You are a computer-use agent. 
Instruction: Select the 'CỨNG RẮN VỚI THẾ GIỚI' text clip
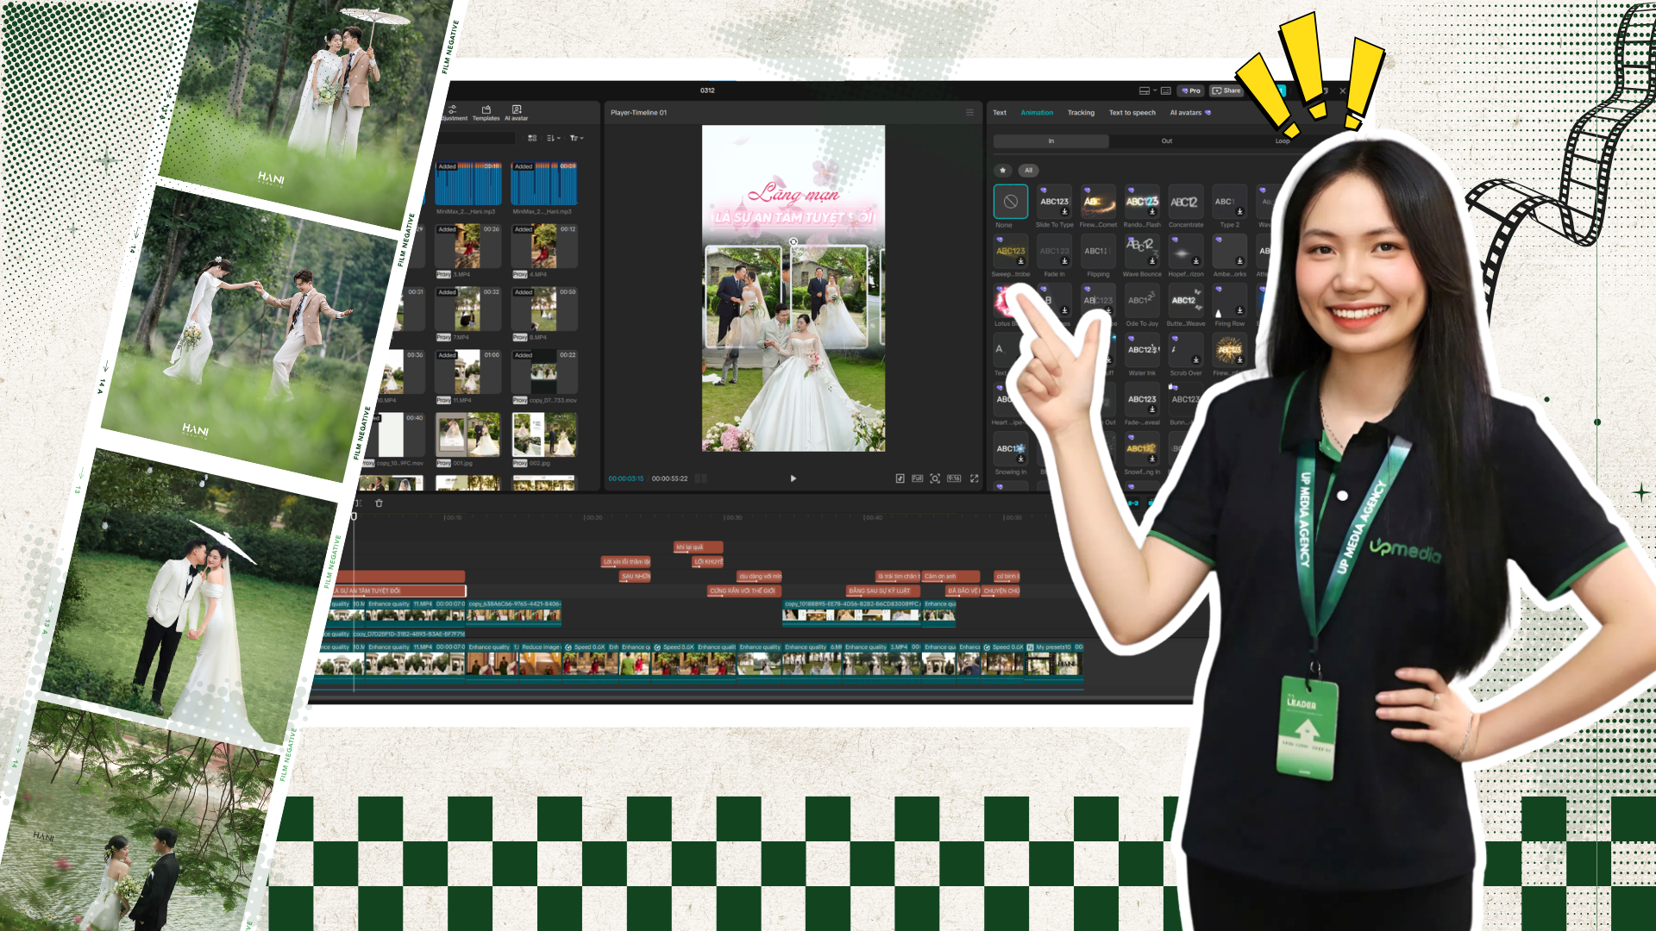click(743, 591)
